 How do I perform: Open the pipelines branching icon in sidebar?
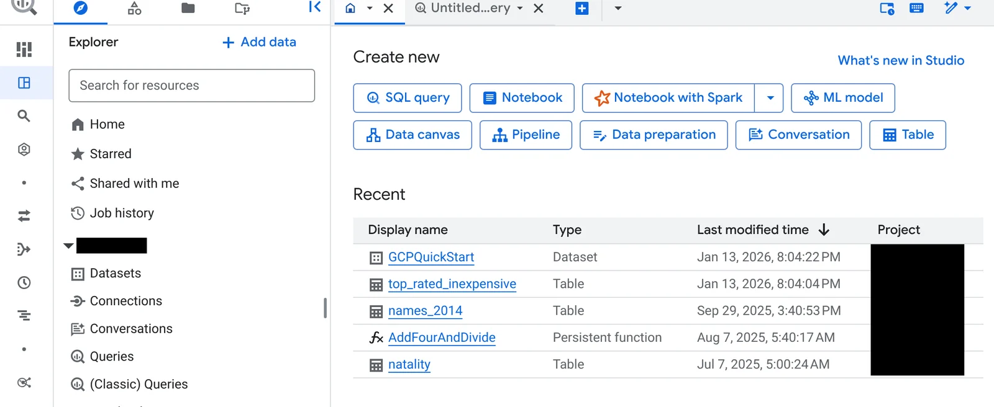tap(24, 249)
